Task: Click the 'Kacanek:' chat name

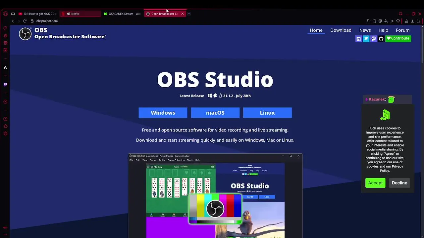Action: 377,99
